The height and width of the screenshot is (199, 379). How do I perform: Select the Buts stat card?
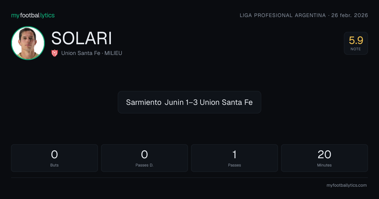pos(54,158)
